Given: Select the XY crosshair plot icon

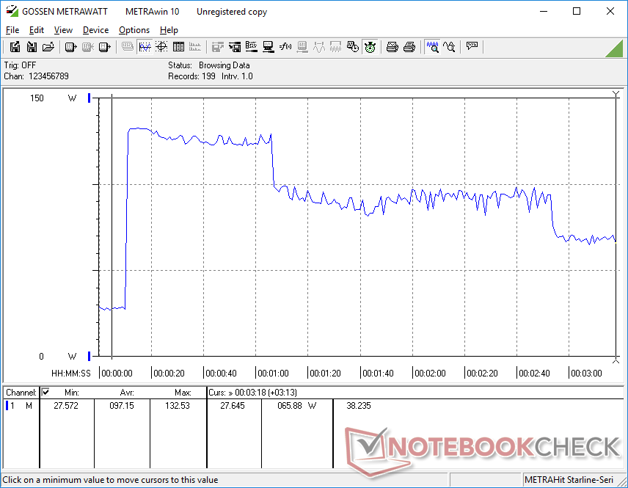Looking at the screenshot, I should [x=161, y=47].
